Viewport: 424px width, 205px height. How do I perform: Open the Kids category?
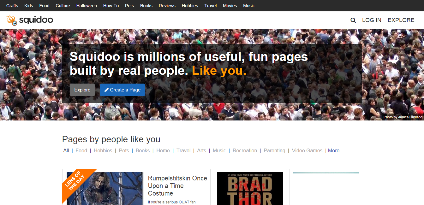pos(29,6)
